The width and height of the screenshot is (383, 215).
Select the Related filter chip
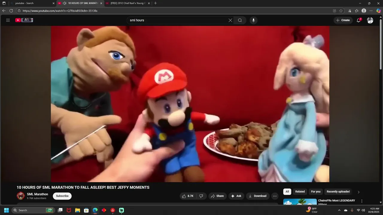(300, 192)
